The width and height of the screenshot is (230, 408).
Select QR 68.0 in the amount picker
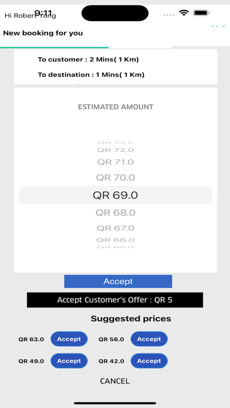point(116,213)
